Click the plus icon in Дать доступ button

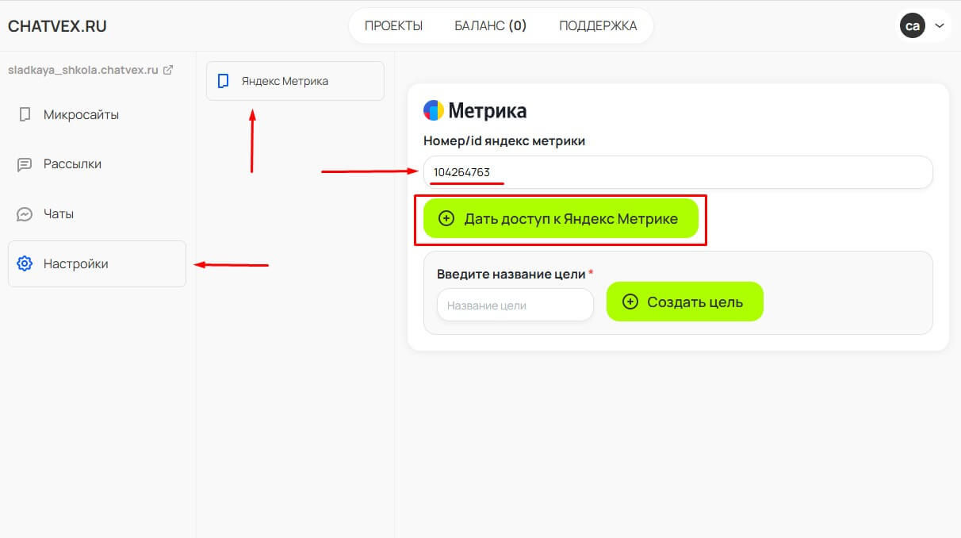[446, 218]
